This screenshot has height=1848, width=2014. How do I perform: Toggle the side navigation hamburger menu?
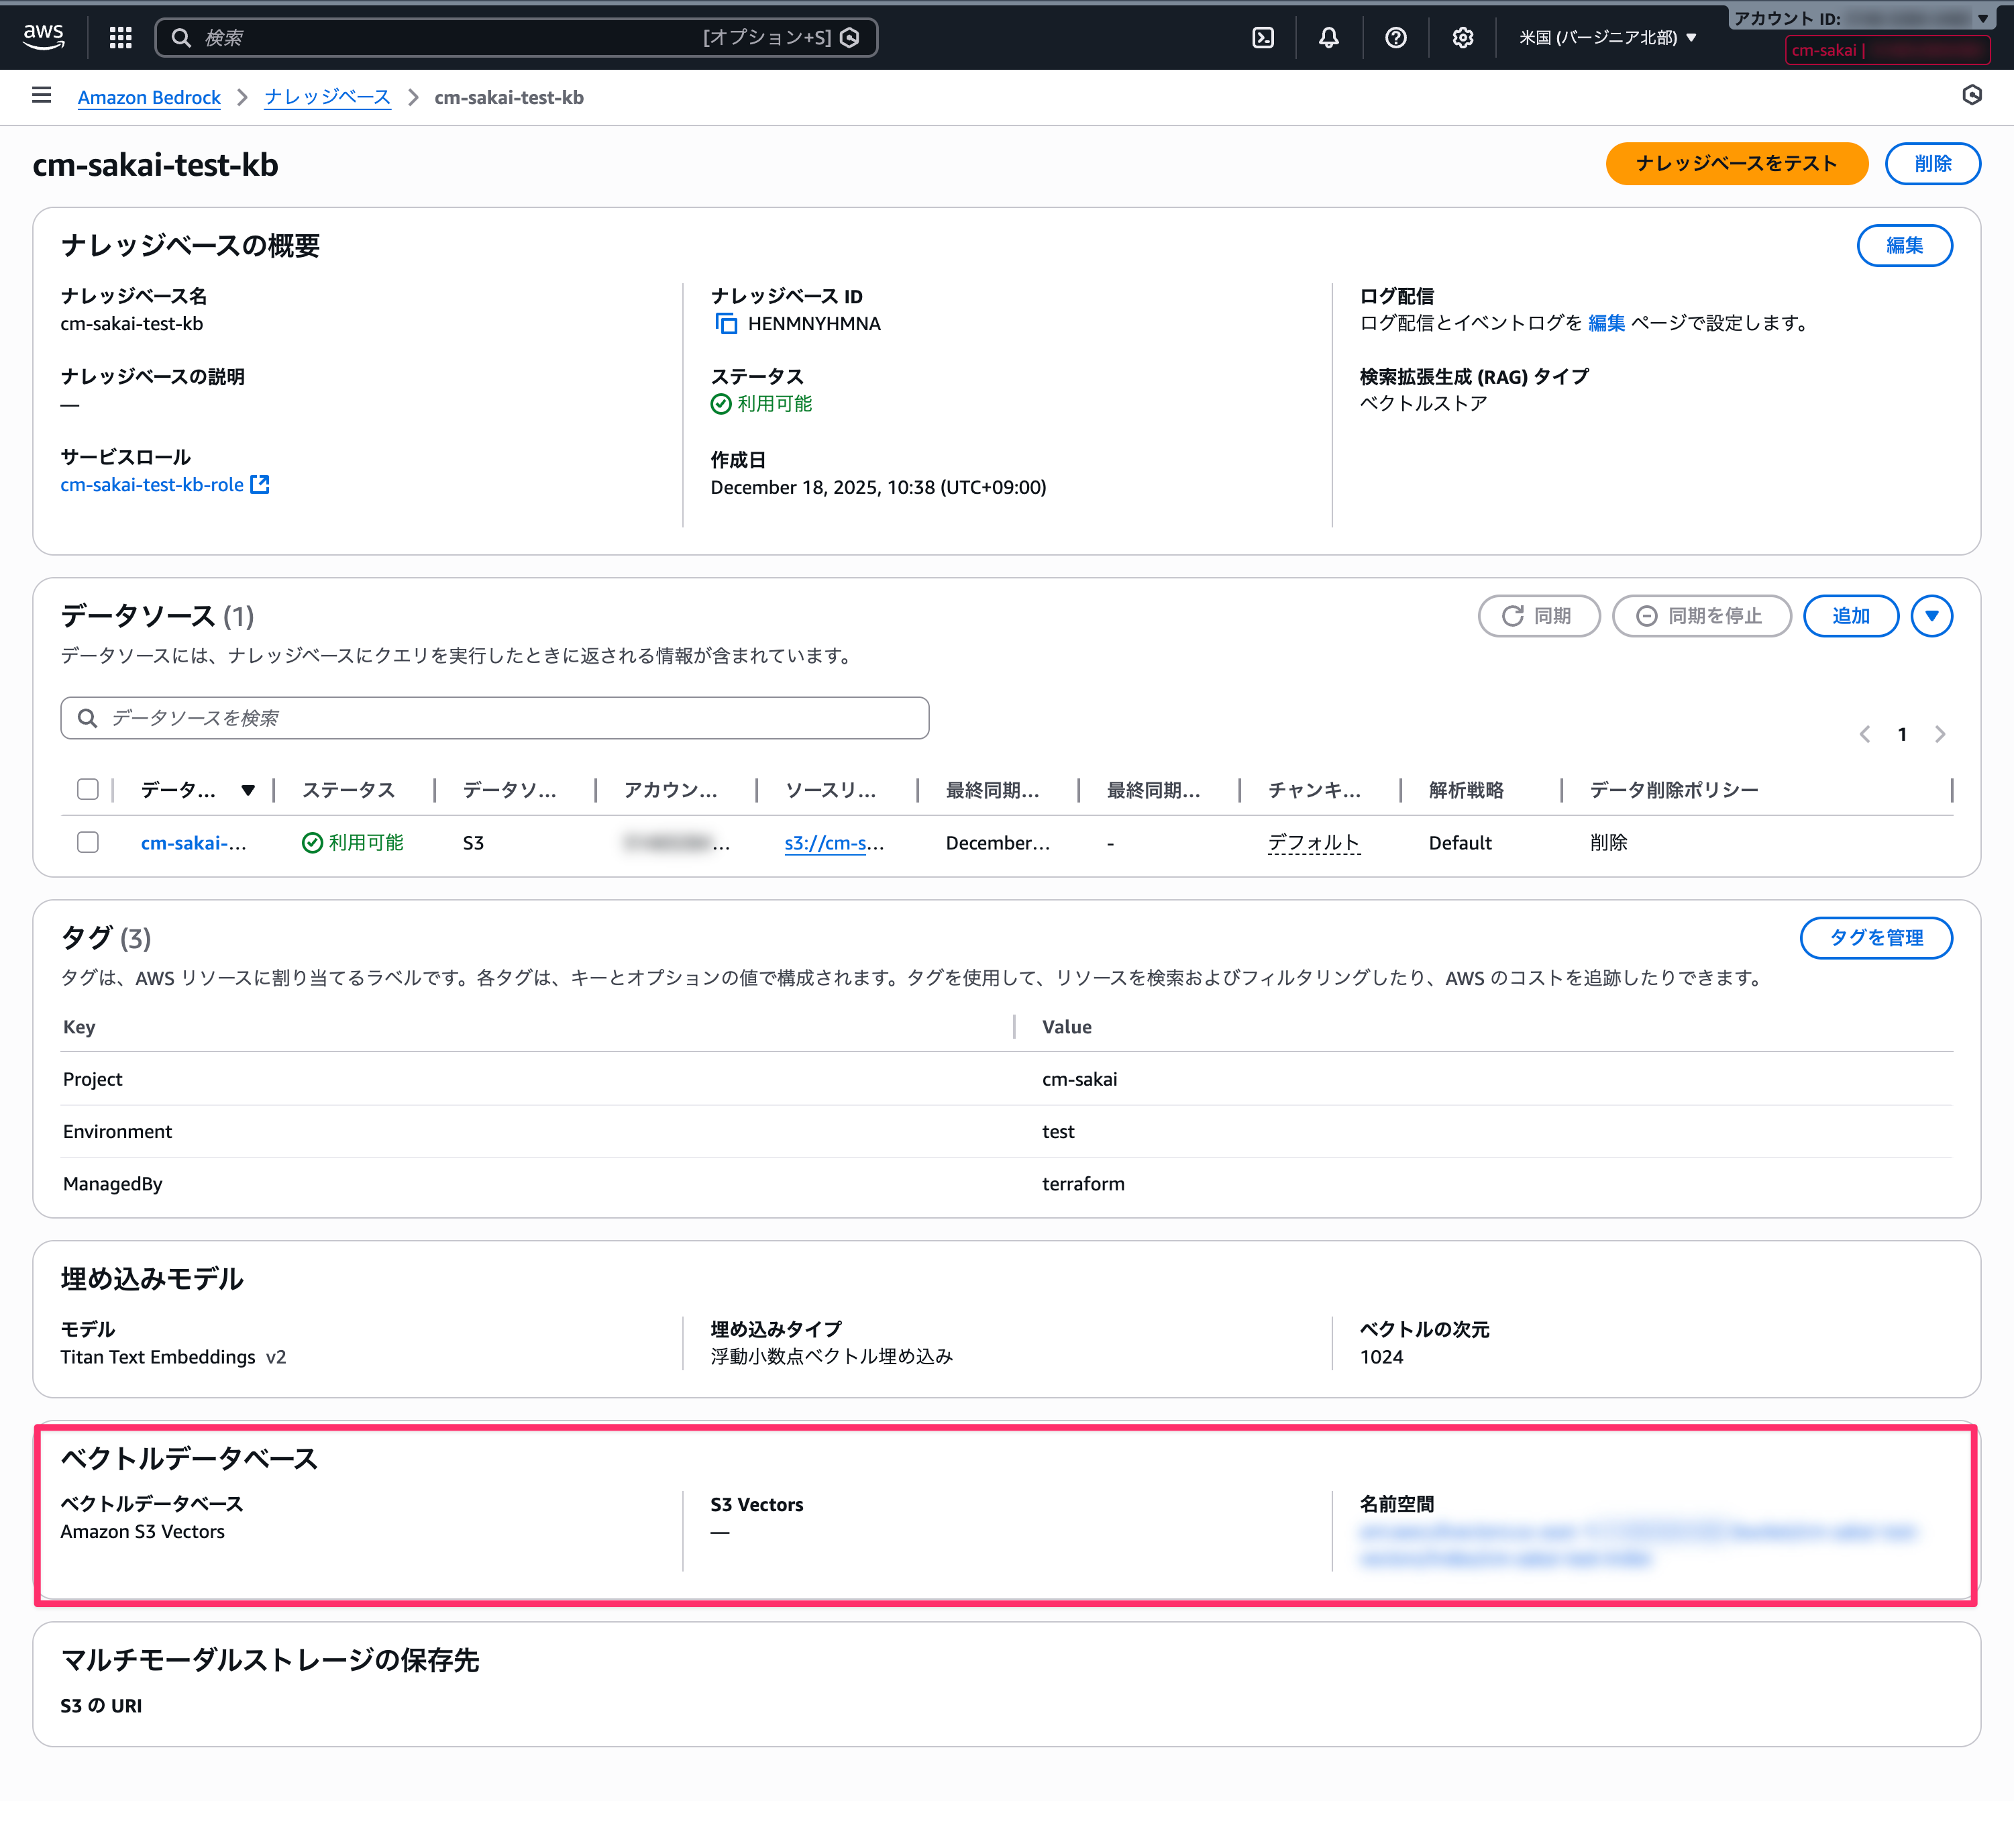41,96
